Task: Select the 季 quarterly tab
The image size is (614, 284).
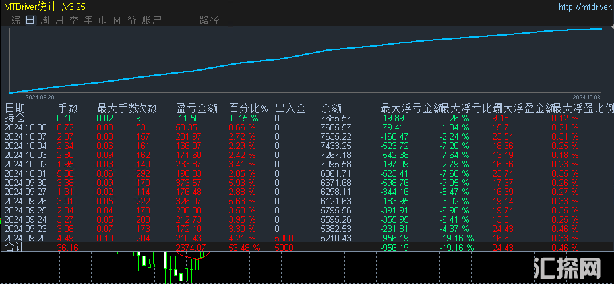Action: pos(74,20)
